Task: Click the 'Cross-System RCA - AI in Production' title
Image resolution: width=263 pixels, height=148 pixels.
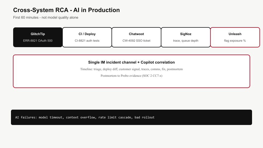Action: pos(66,10)
